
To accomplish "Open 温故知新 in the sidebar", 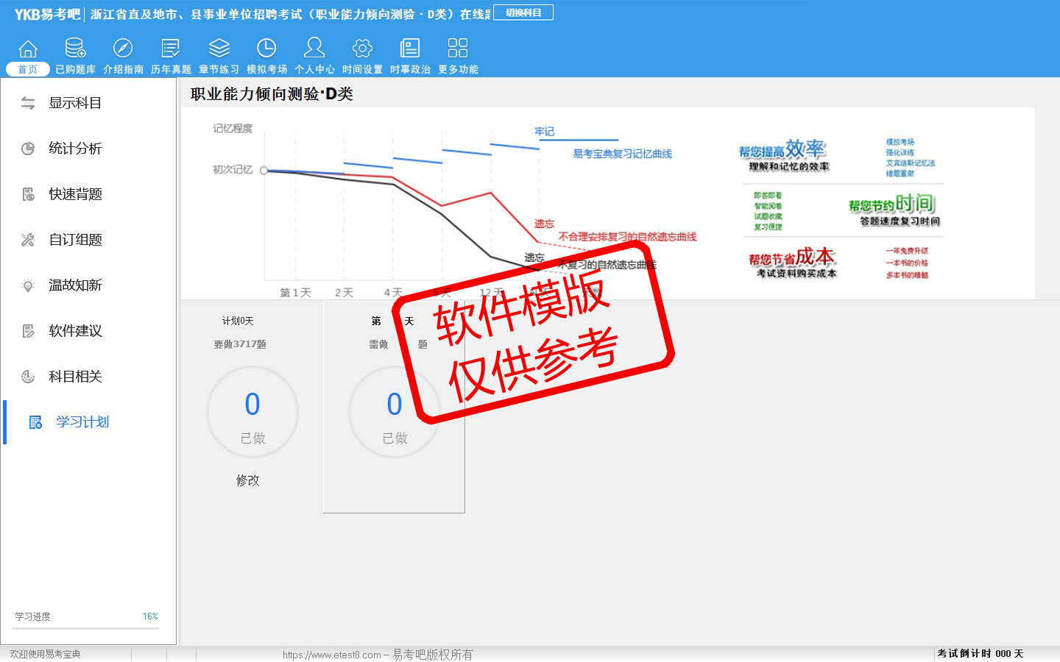I will pos(74,285).
